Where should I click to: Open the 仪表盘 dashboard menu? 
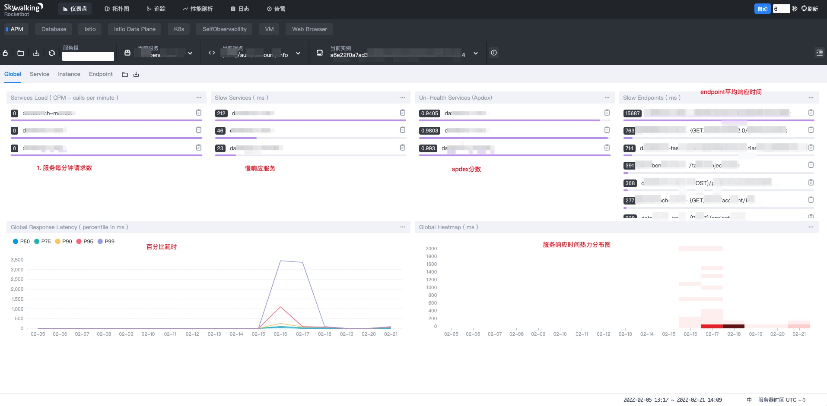point(75,9)
